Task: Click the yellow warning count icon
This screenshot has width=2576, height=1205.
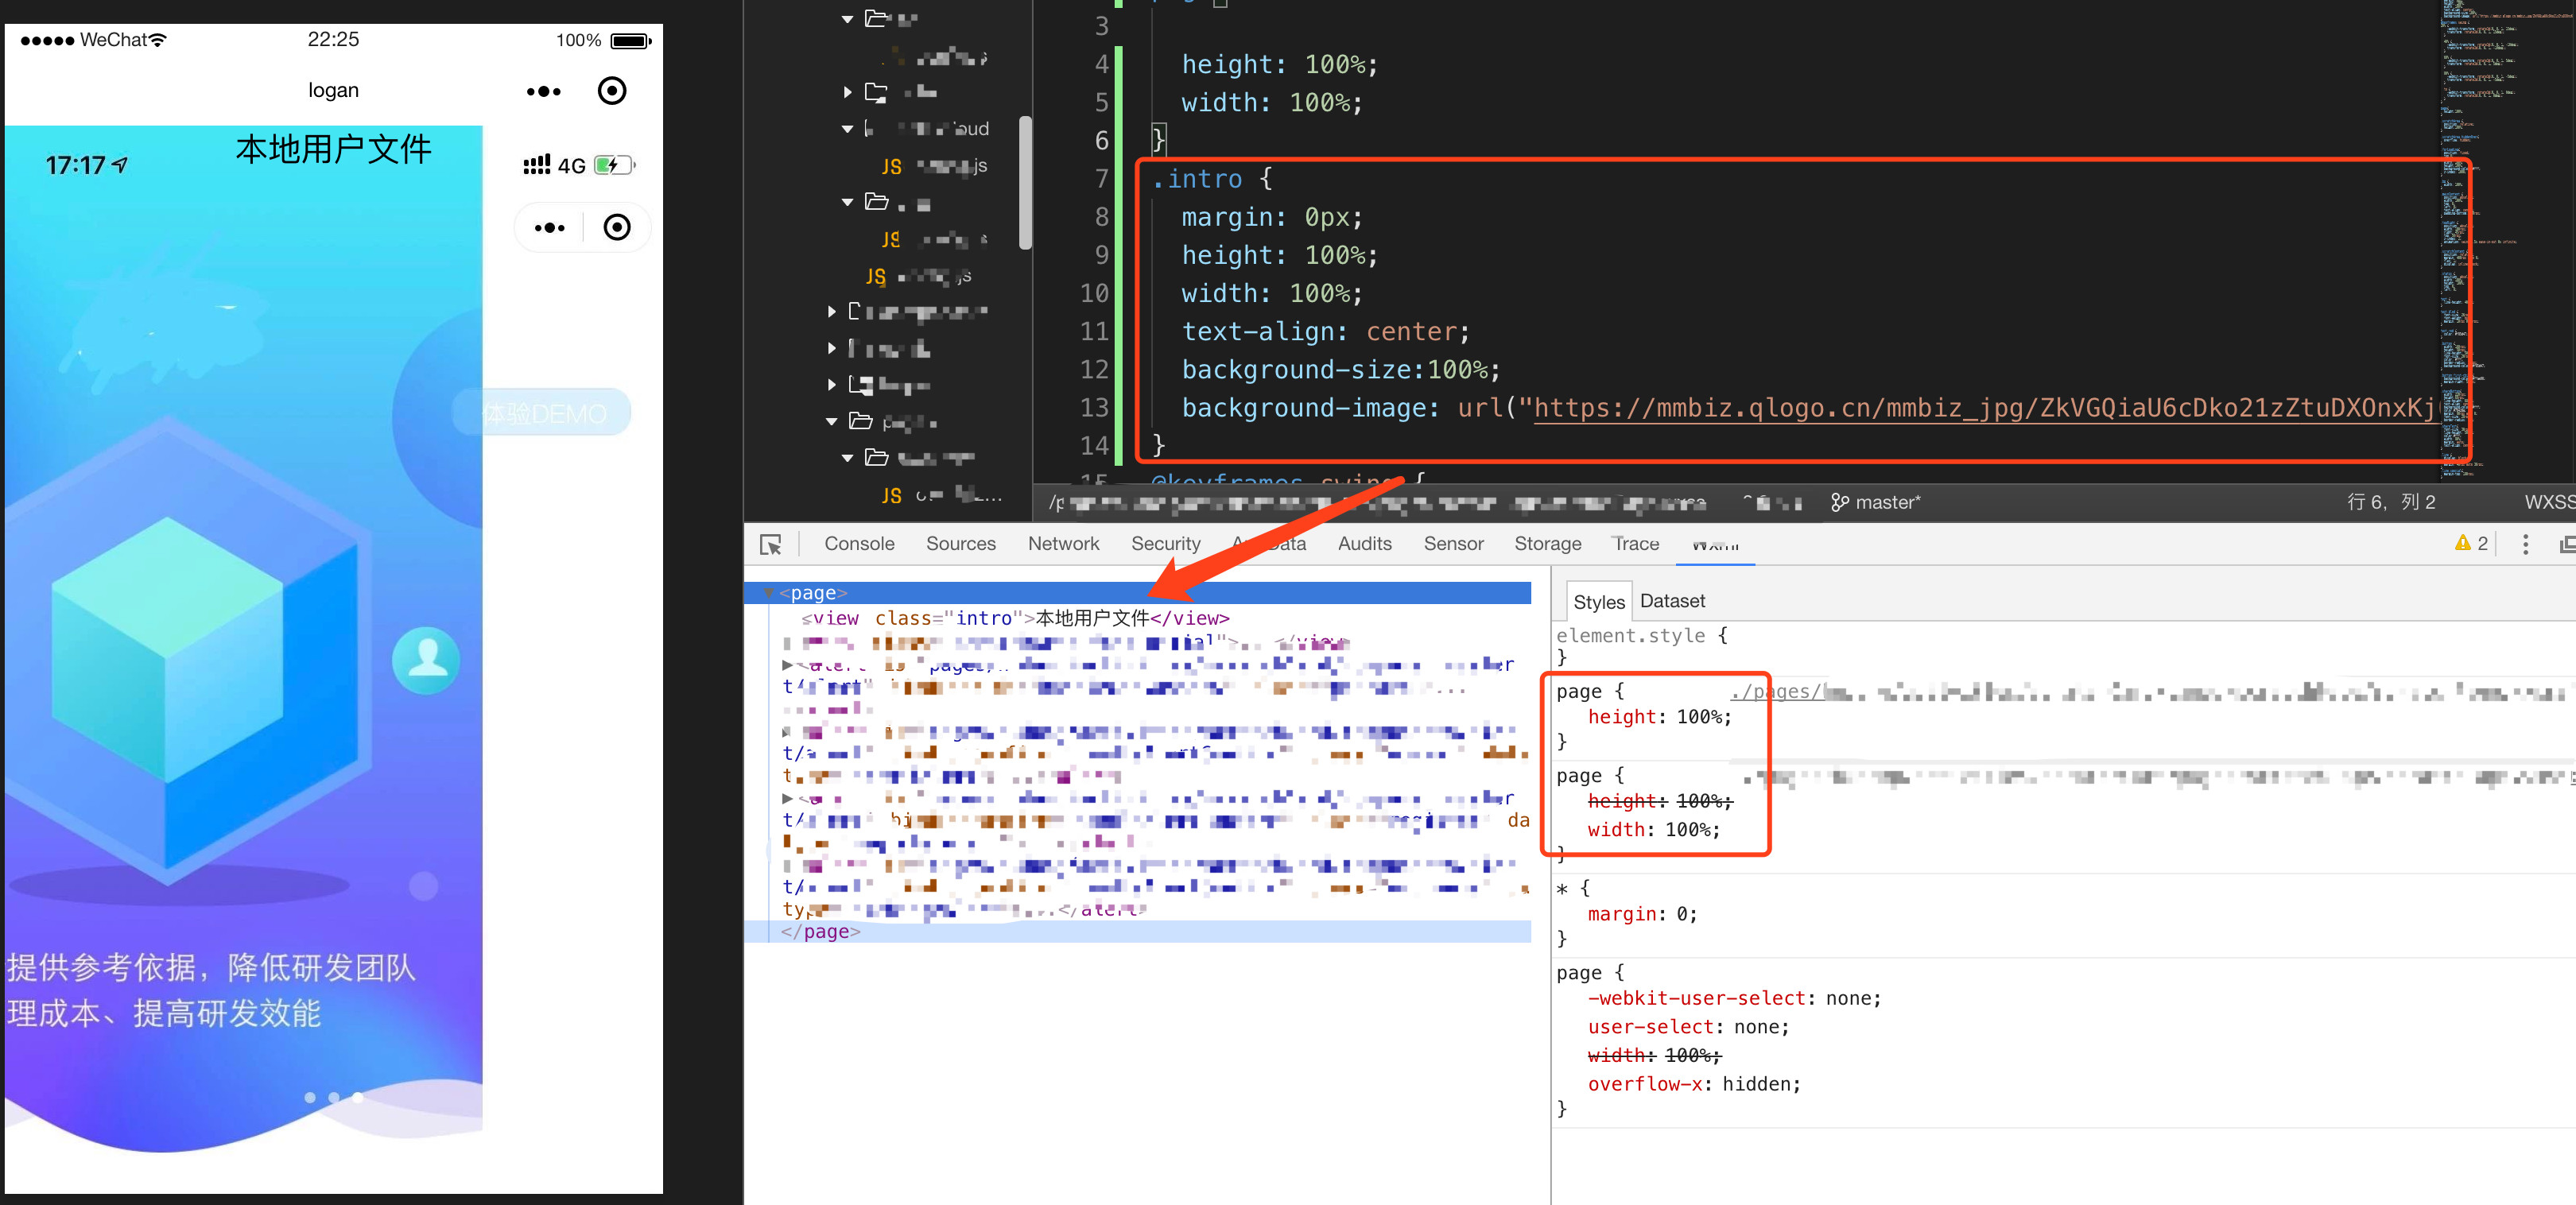Action: 2462,543
